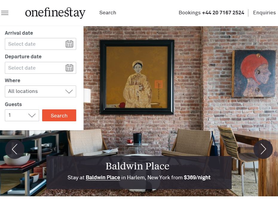Advance to next slide arrow

[263, 149]
